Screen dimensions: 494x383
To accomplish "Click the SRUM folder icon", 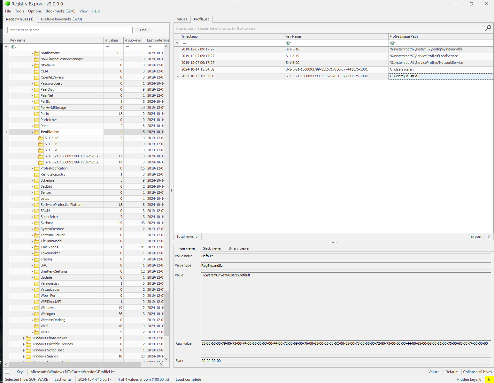I will click(37, 211).
